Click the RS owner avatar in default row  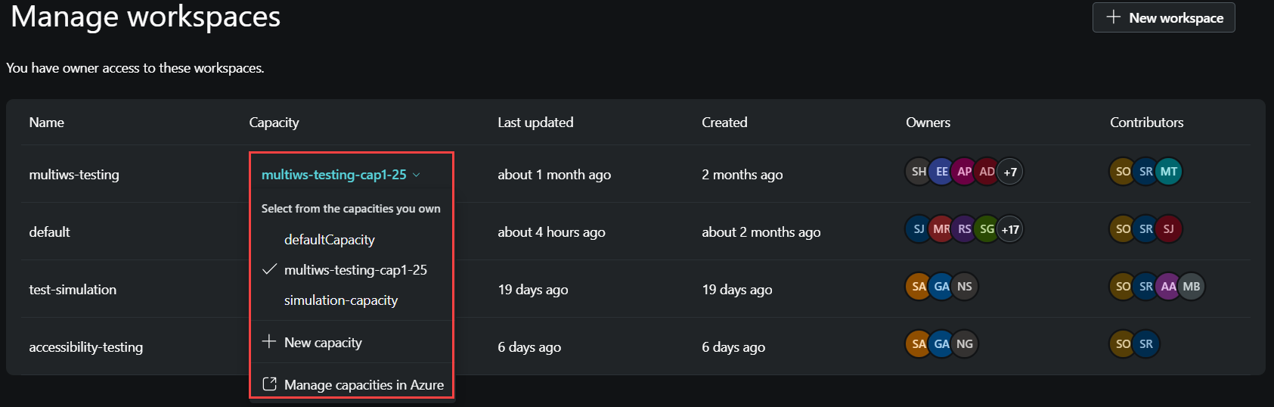pos(964,229)
